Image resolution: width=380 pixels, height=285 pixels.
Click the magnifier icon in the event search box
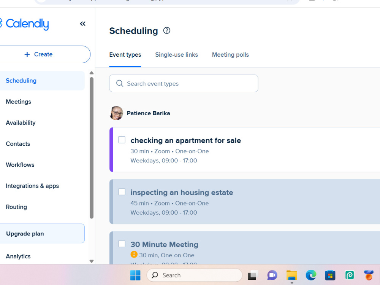(119, 83)
